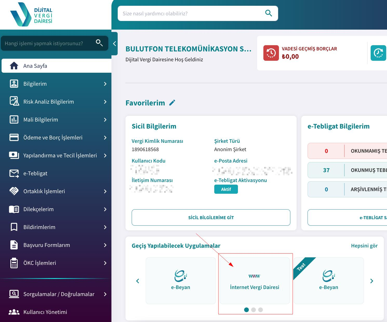Go to Ana Sayfa in sidebar
This screenshot has width=387, height=322.
point(56,66)
